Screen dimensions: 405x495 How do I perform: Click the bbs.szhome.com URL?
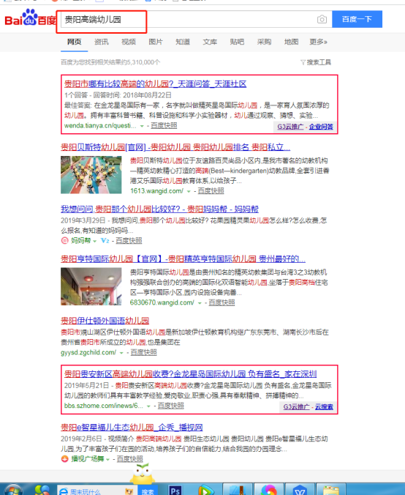(x=104, y=406)
